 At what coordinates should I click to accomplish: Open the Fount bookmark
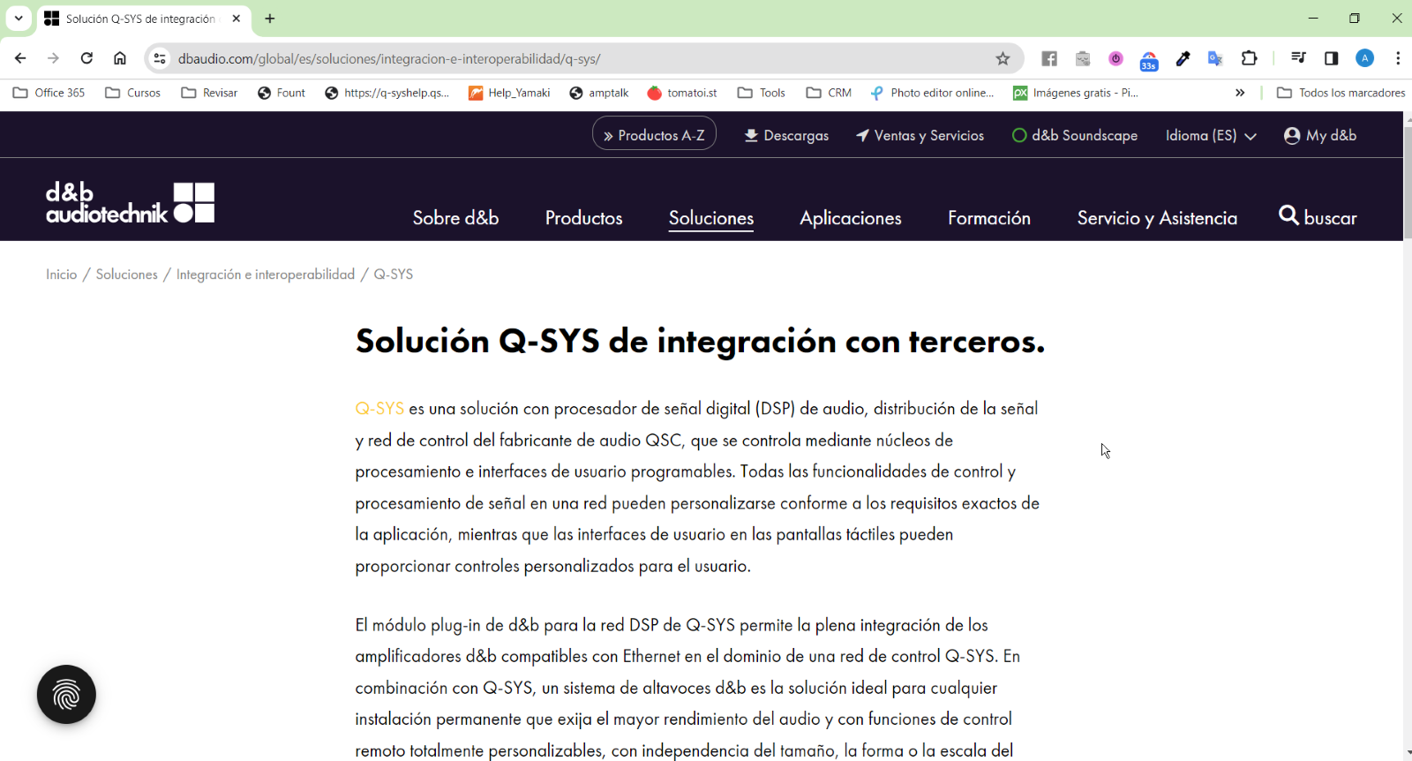click(282, 93)
